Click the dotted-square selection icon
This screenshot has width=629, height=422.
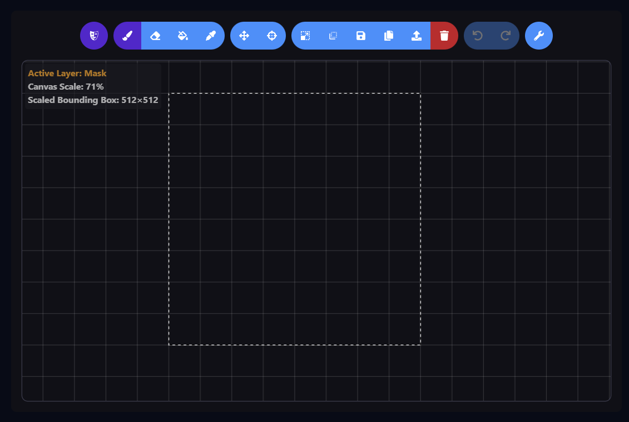click(333, 36)
